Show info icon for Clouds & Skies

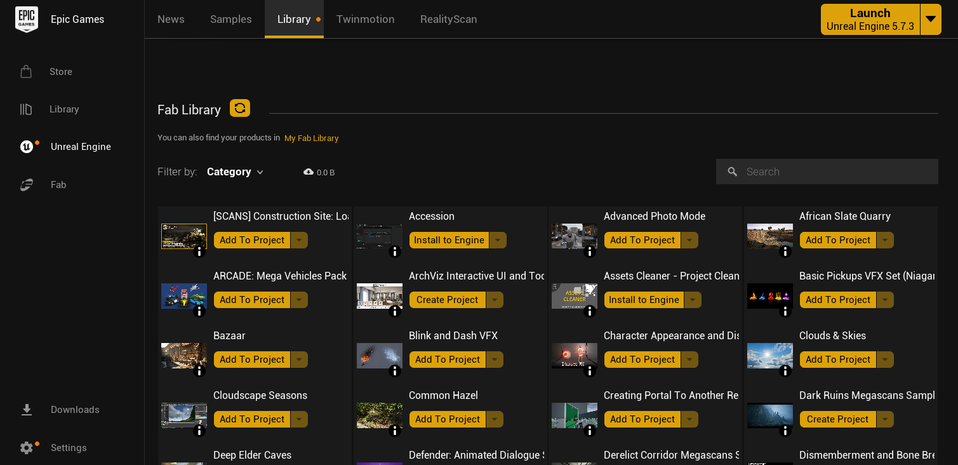pos(785,371)
